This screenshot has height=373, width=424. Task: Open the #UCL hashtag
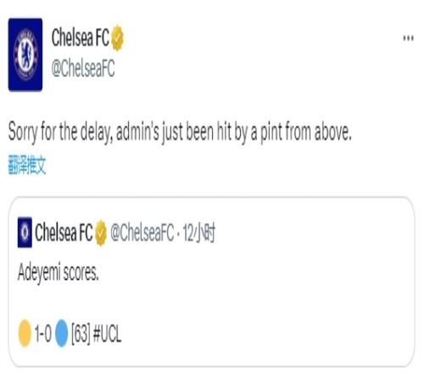107,333
